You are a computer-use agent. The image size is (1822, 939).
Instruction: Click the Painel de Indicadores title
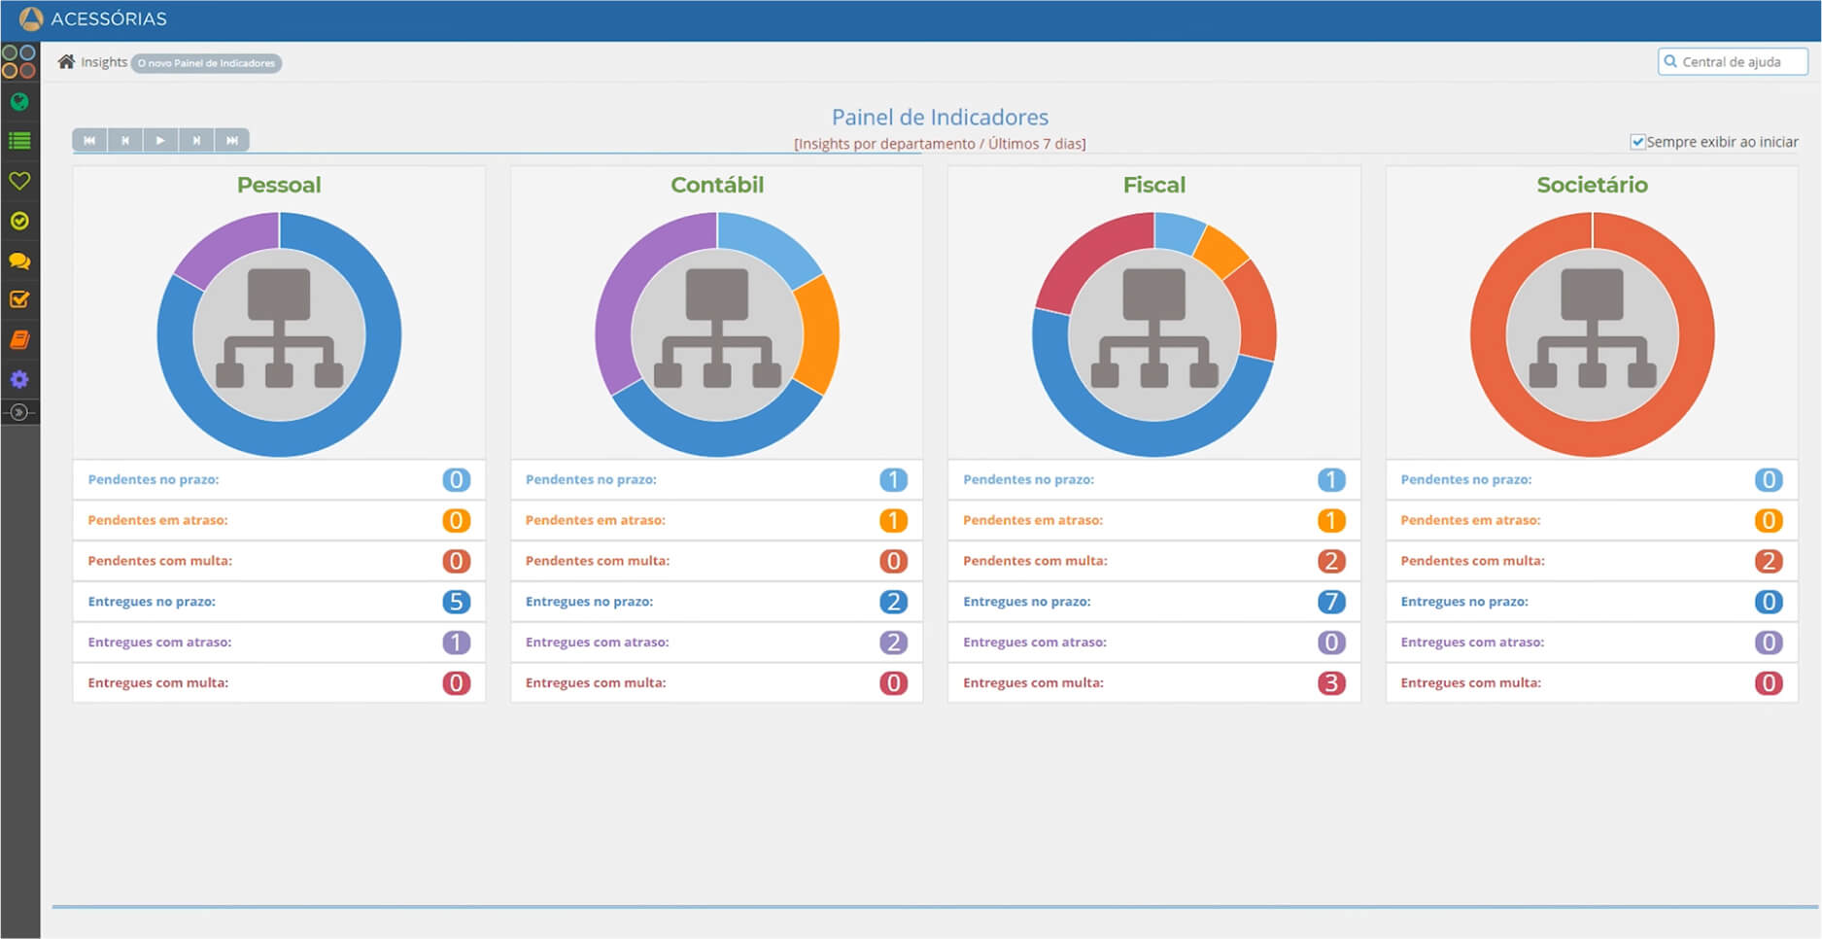(x=940, y=118)
